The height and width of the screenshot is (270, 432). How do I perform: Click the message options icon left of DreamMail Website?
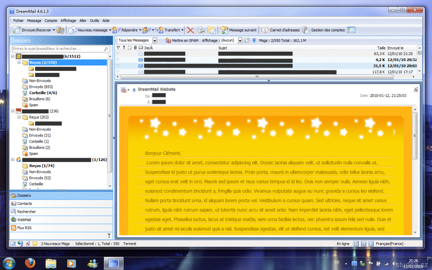pos(124,89)
